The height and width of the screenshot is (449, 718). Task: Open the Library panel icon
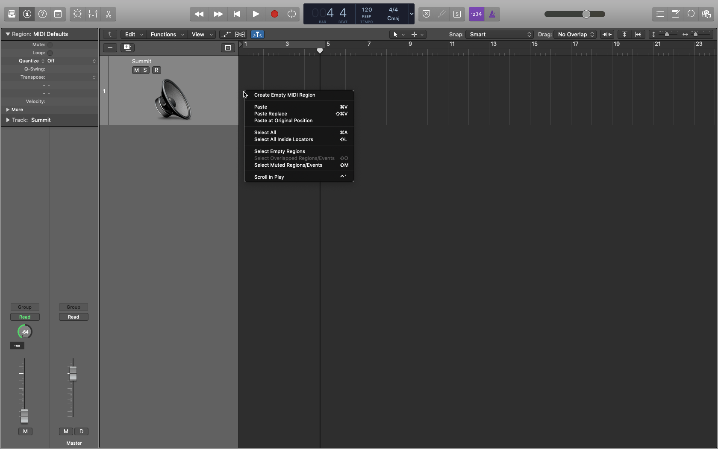[x=12, y=14]
